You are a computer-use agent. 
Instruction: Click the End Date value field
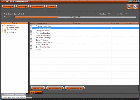click(125, 14)
